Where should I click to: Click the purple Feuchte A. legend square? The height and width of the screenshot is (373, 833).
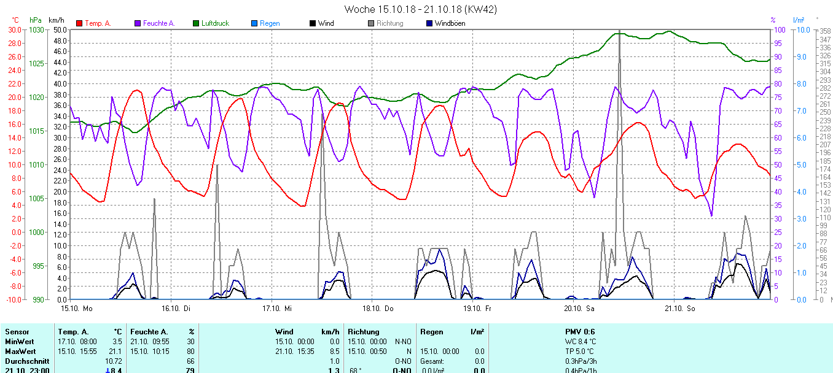[x=138, y=23]
